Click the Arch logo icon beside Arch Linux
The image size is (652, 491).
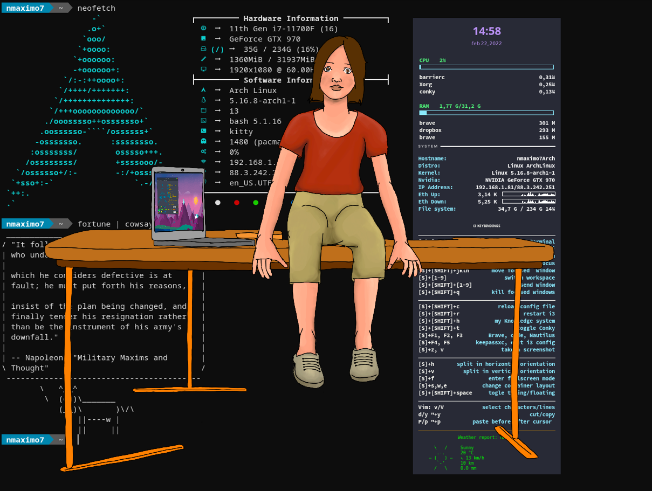[203, 90]
